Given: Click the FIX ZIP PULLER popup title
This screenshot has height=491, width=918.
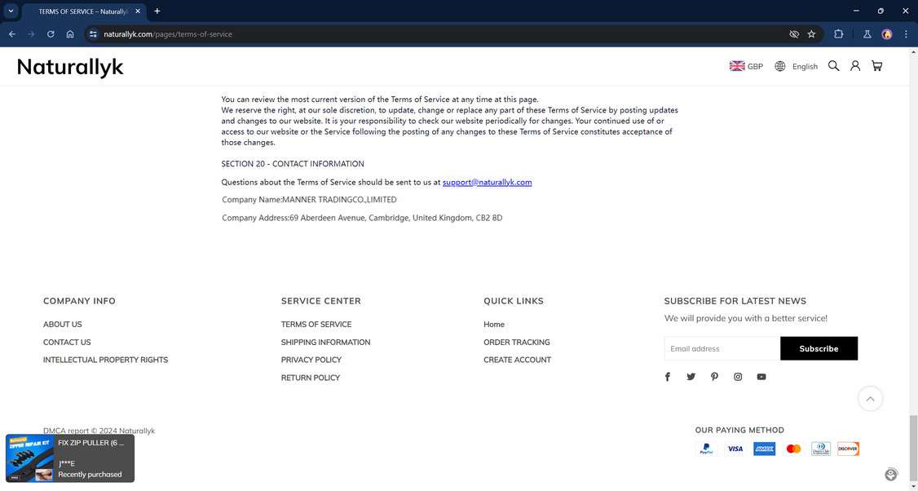Looking at the screenshot, I should click(x=90, y=443).
